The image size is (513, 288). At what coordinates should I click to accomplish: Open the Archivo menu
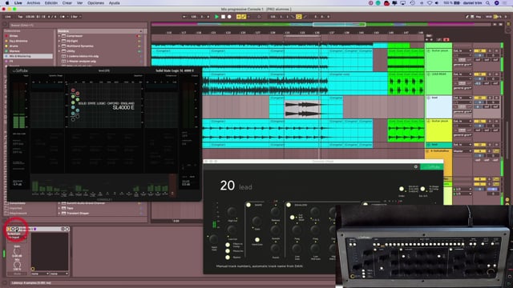point(34,3)
